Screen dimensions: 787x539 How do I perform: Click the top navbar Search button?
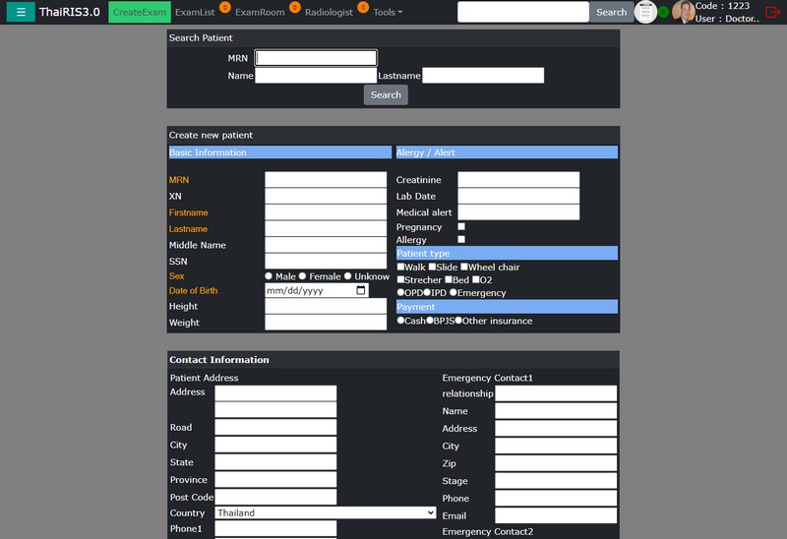611,13
